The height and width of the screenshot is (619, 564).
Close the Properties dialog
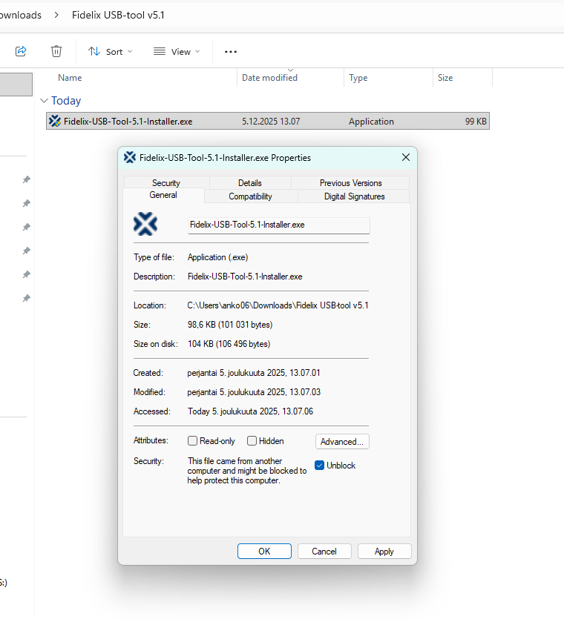click(405, 157)
